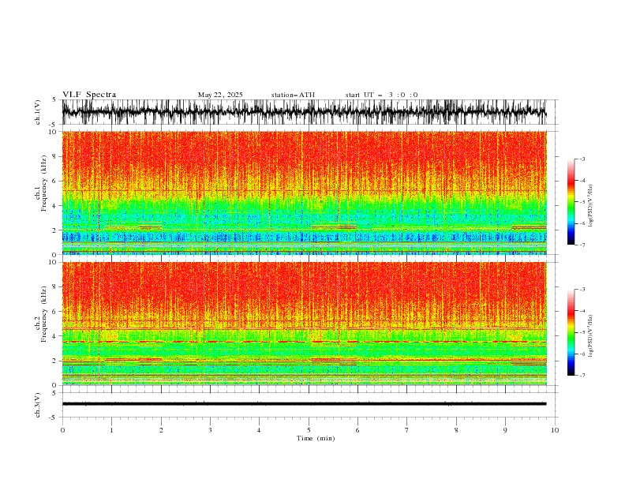
Task: Click tick label '6' on the time axis
Action: (x=357, y=430)
